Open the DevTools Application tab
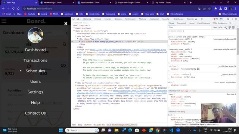The image size is (239, 134). [154, 19]
